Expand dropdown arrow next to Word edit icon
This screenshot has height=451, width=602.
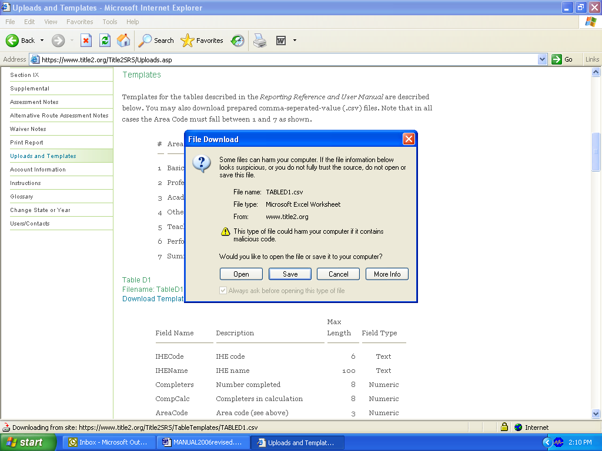click(x=295, y=41)
